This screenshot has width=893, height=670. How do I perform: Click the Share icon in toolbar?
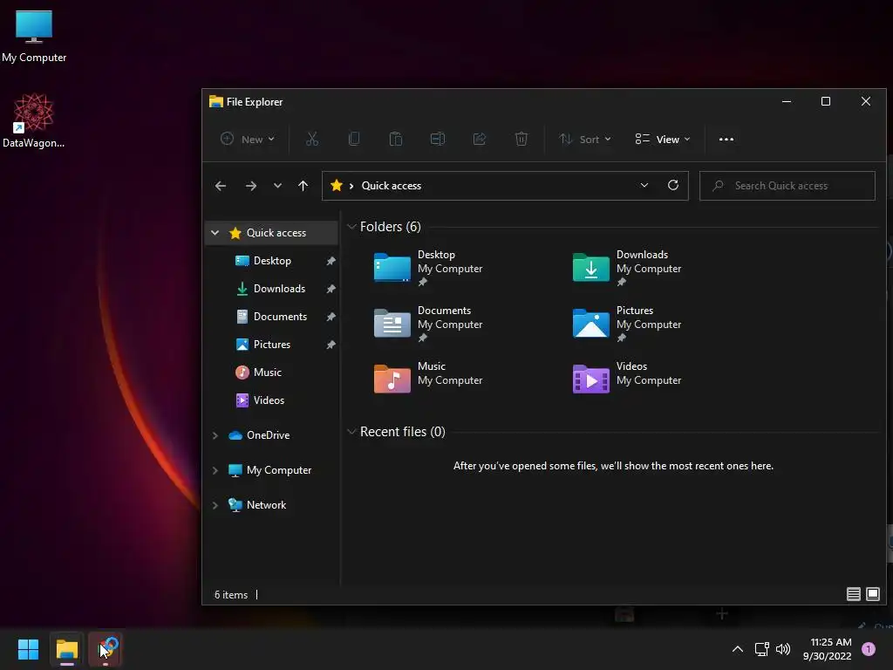480,139
